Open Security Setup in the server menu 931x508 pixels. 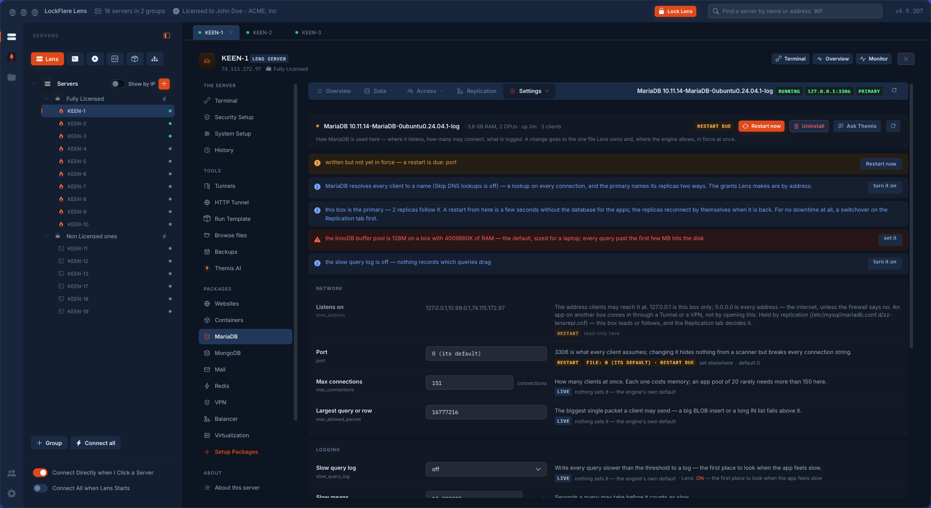click(x=245, y=117)
